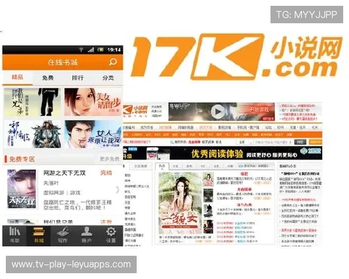Open the large featured lady book cover

tap(180, 202)
